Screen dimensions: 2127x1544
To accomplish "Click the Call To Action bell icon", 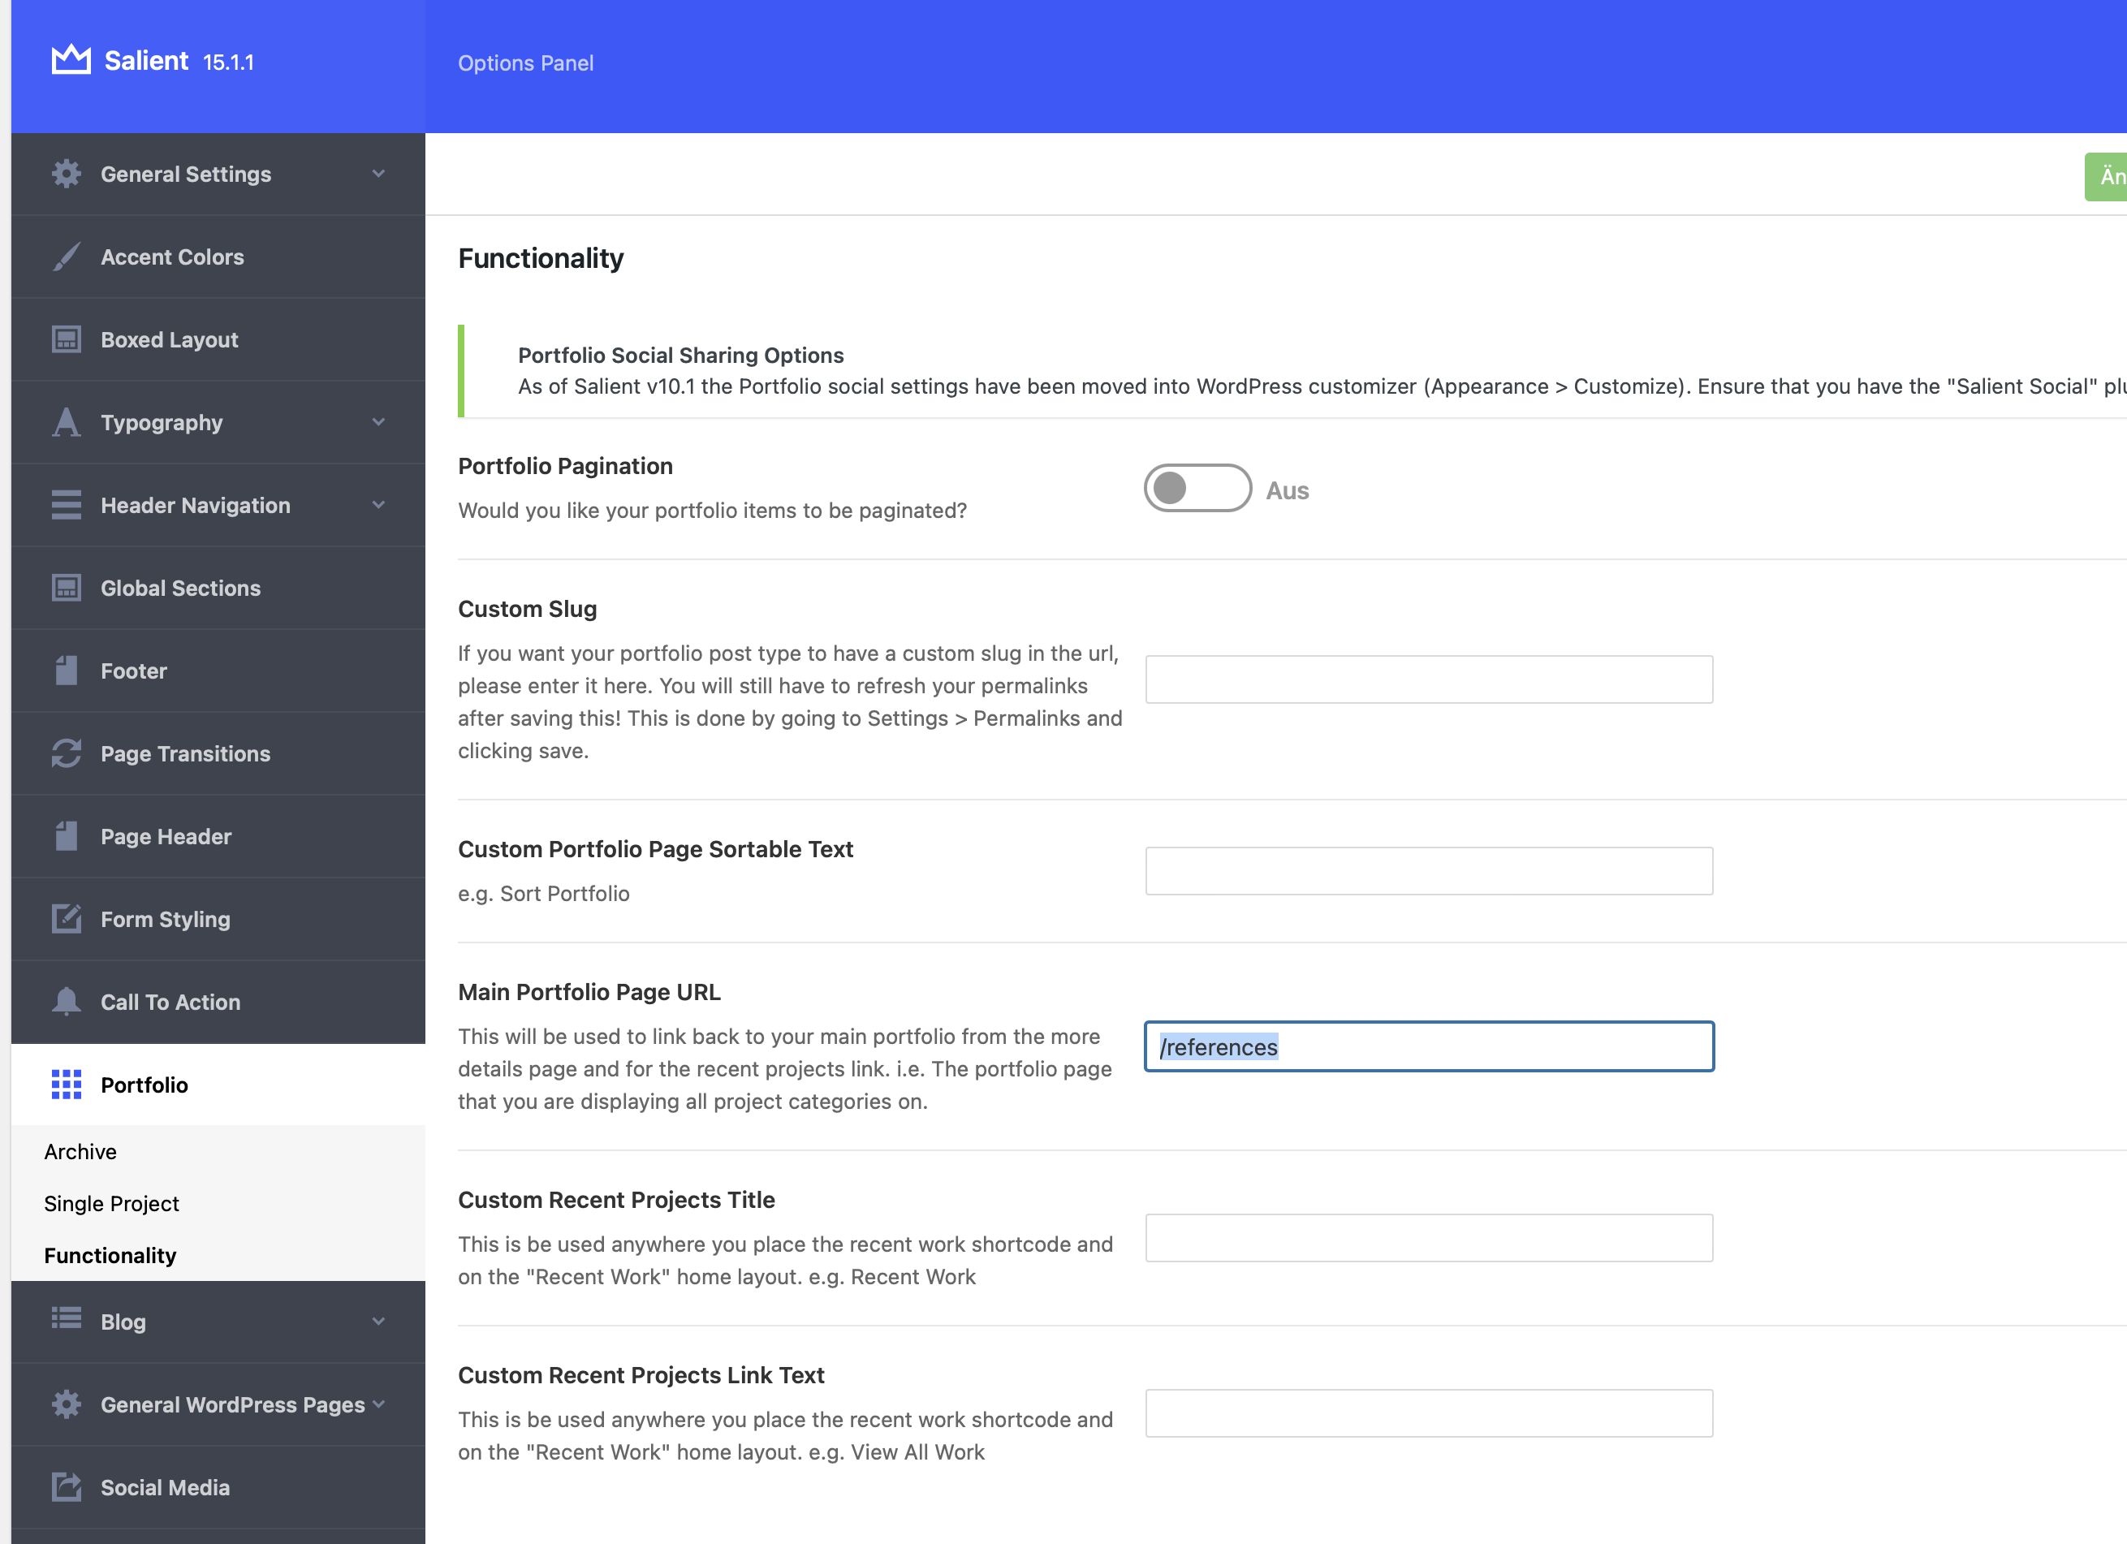I will click(x=66, y=1001).
